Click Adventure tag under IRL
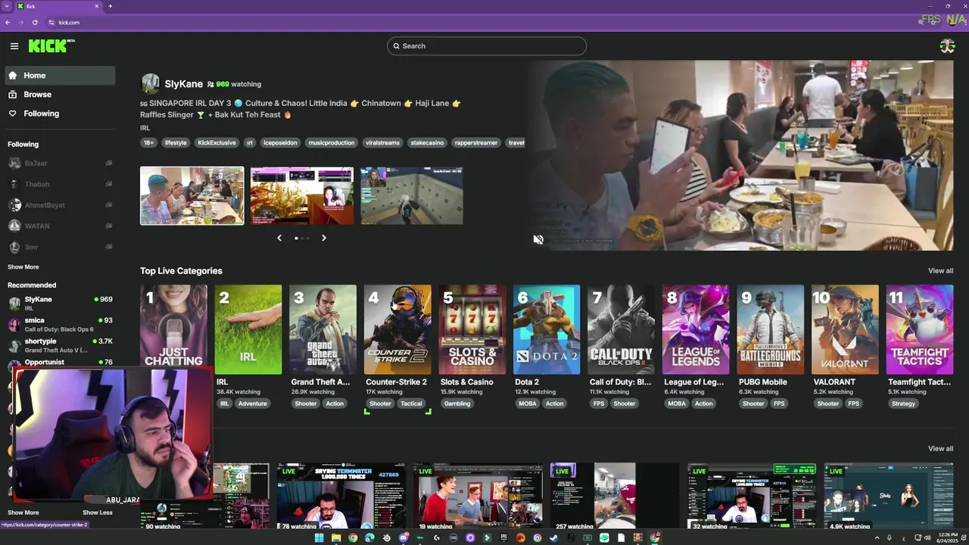969x545 pixels. (253, 403)
